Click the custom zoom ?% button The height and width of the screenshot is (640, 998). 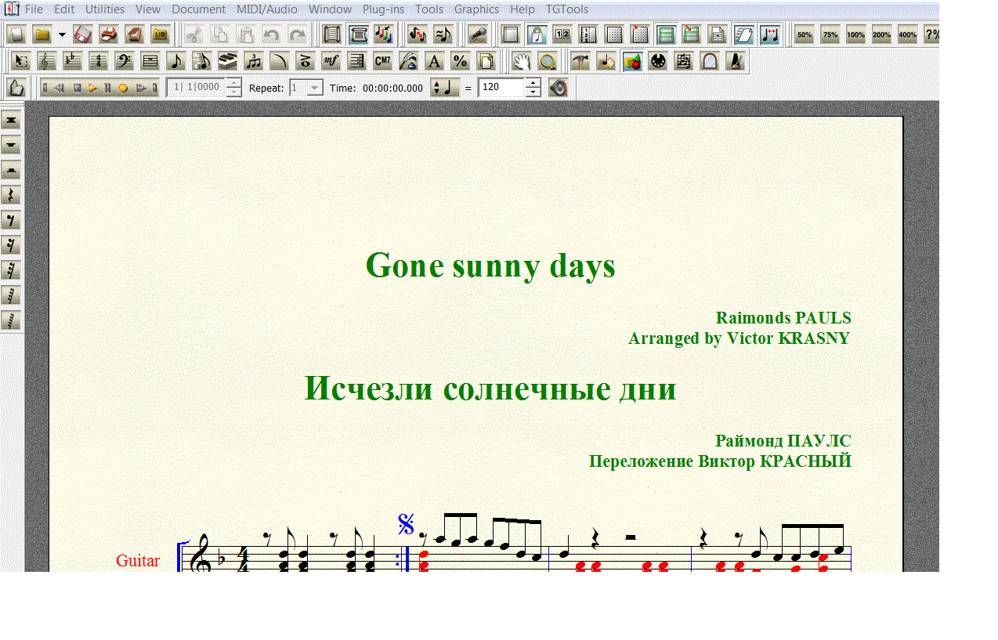[x=931, y=34]
